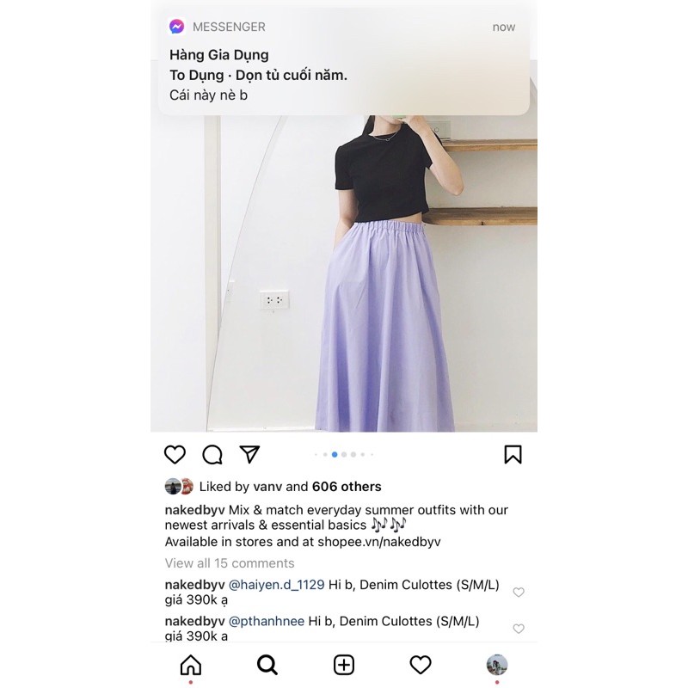688x688 pixels.
Task: Open the @pthanhnee mention link
Action: pos(267,621)
